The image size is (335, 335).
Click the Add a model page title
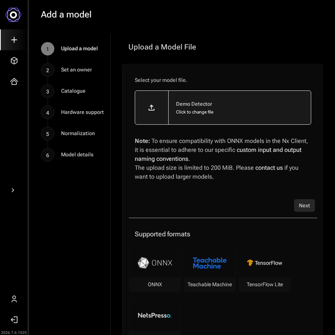point(66,15)
